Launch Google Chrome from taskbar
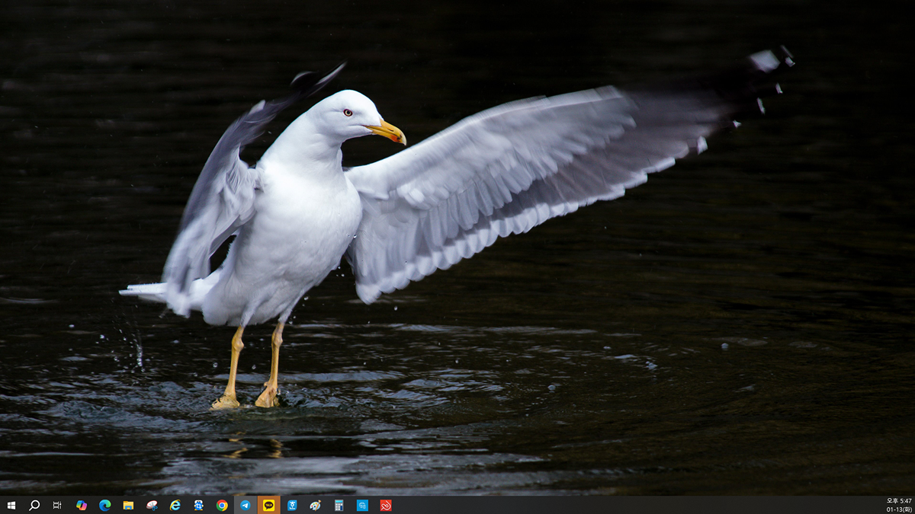This screenshot has width=915, height=514. (222, 505)
